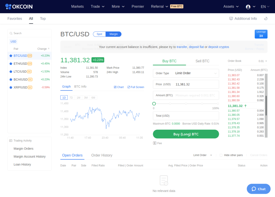Click the Free BTC badge
Image resolution: width=275 pixels, height=197 pixels.
[177, 6]
